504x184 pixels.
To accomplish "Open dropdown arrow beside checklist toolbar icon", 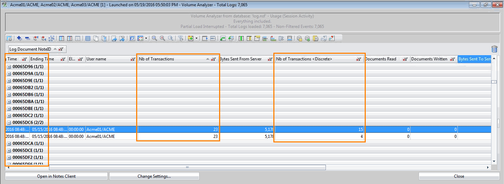I will coord(146,38).
